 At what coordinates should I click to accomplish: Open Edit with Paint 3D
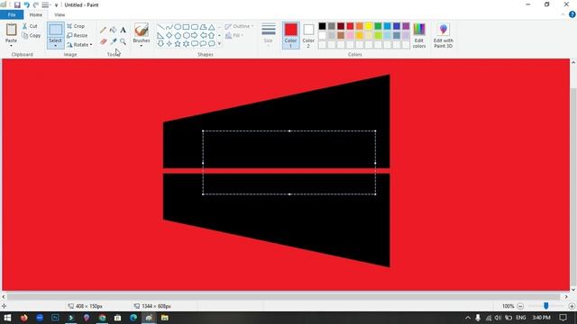click(443, 35)
